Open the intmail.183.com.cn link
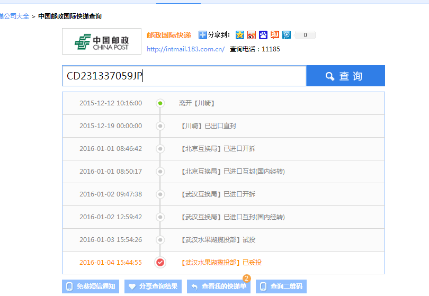Viewport: 429px width, 296px height. tap(185, 49)
